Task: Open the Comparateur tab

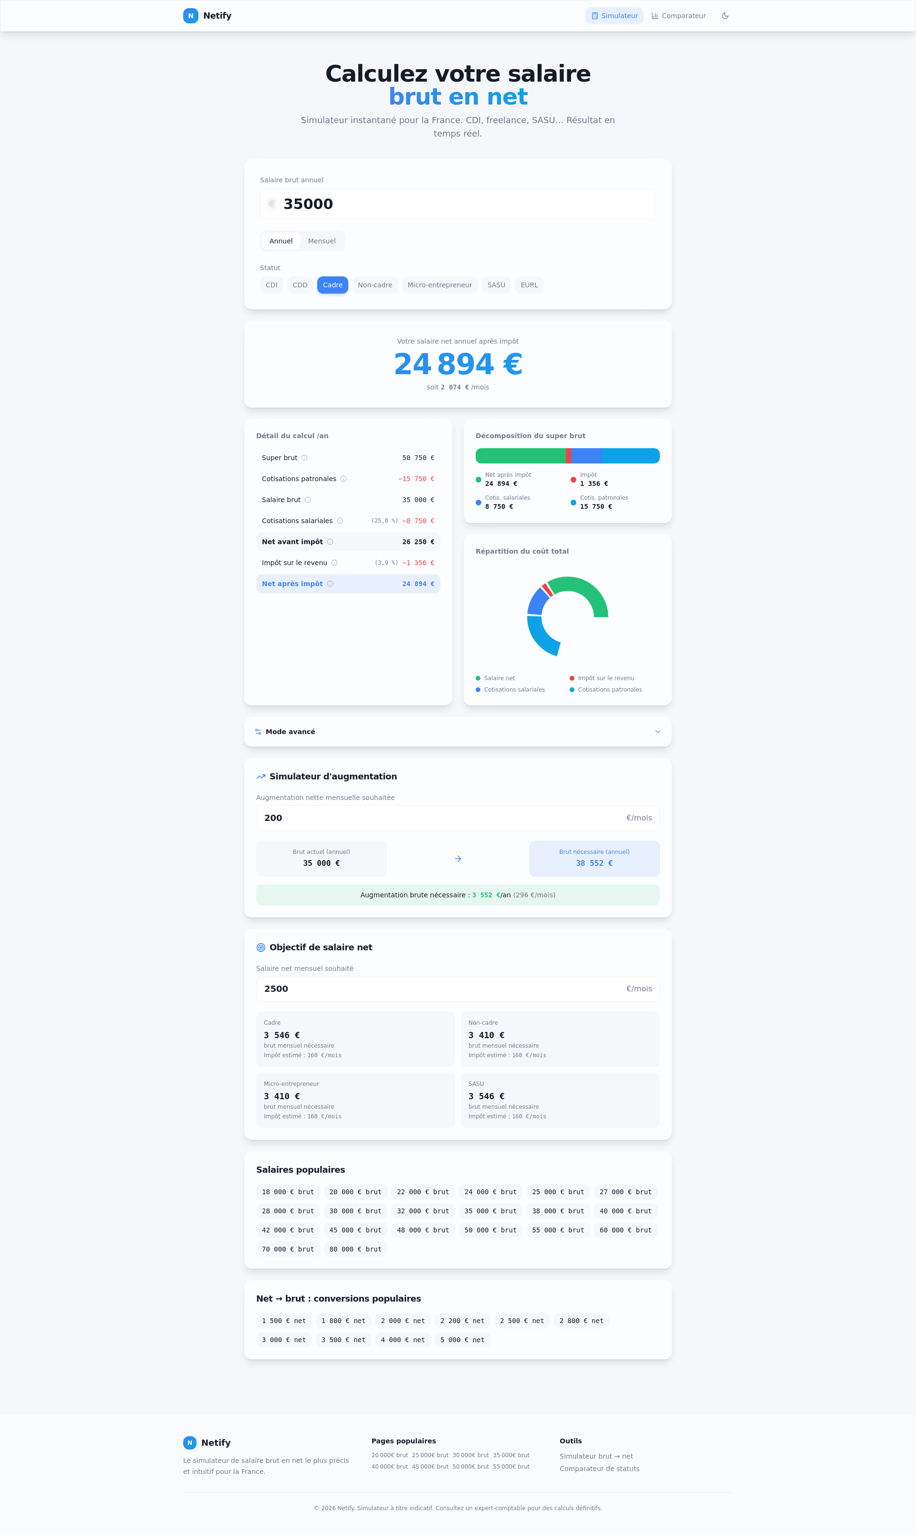Action: click(679, 16)
